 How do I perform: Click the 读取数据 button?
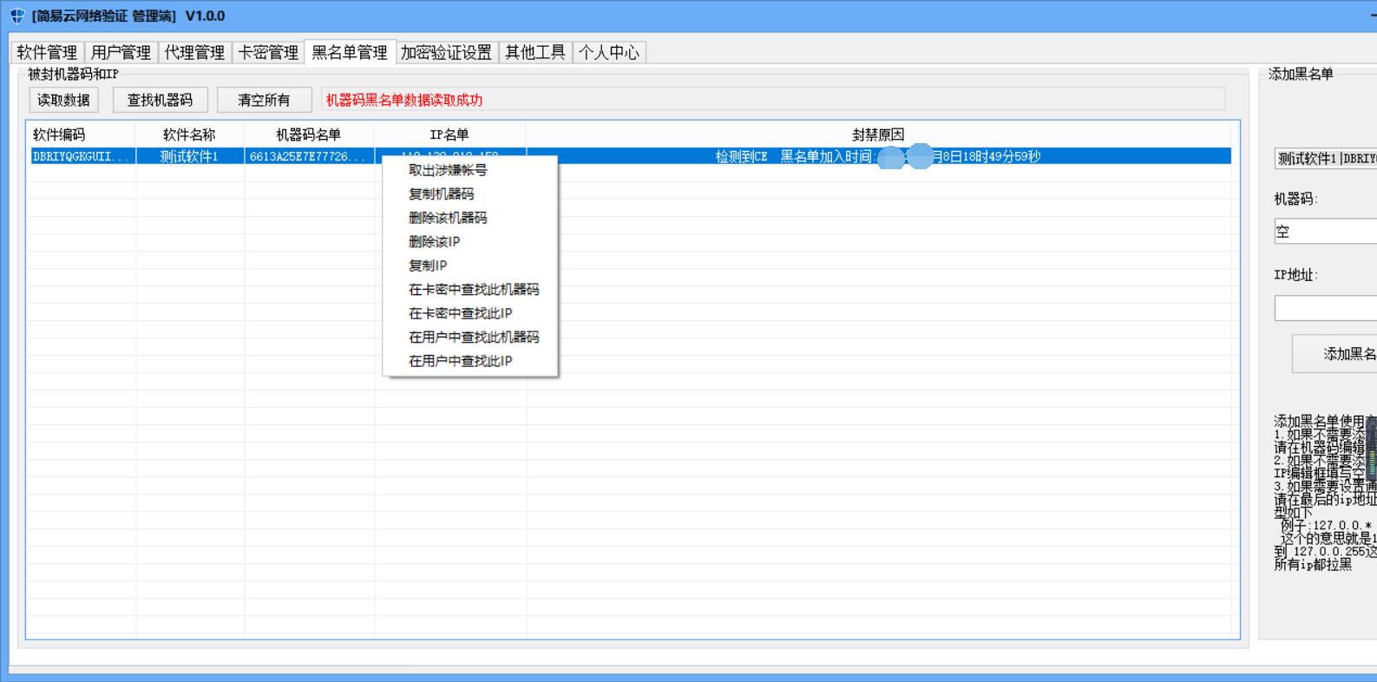(x=63, y=100)
